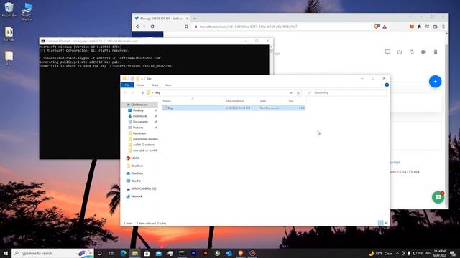Open the This PC shortcut on desktop
The height and width of the screenshot is (258, 460).
[x=27, y=11]
